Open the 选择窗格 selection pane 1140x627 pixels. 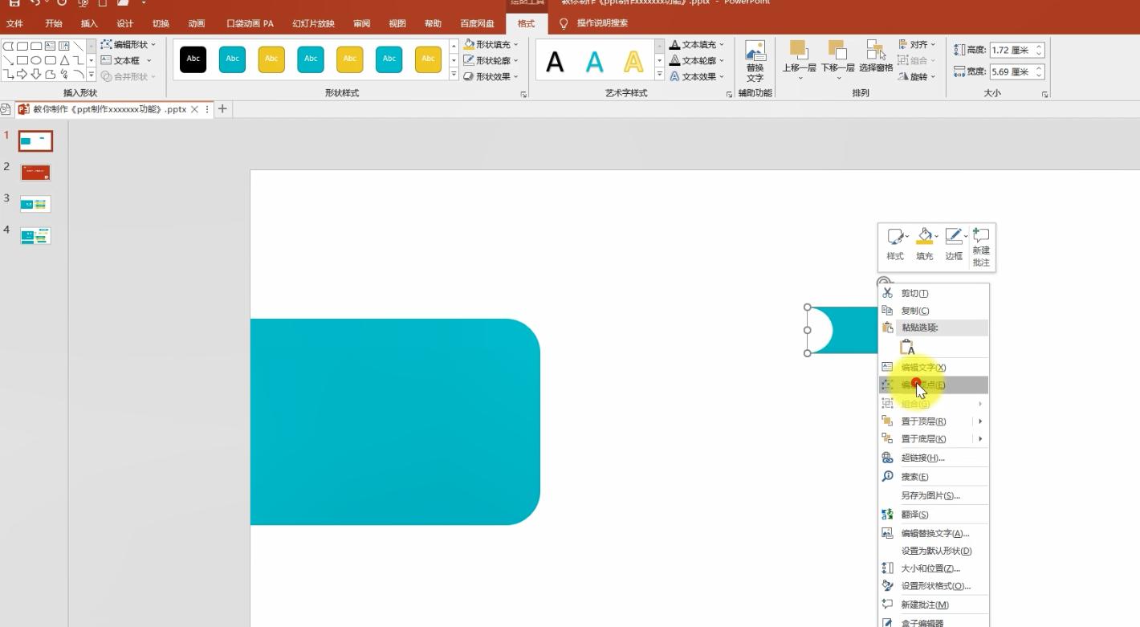876,57
